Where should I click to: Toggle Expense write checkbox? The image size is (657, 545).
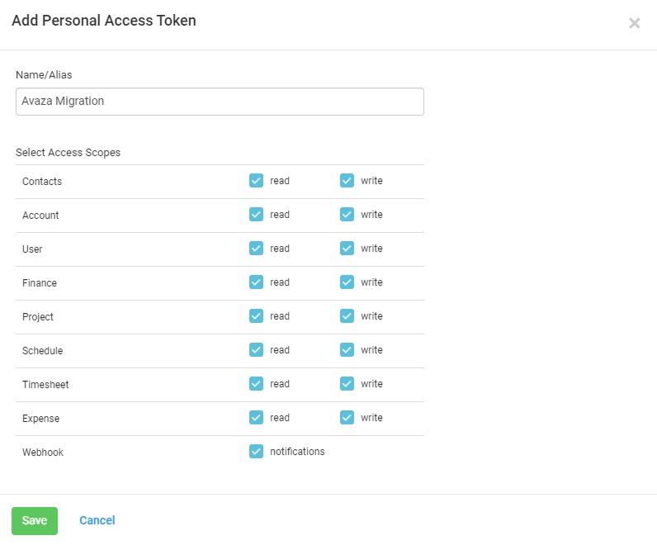[x=347, y=418]
